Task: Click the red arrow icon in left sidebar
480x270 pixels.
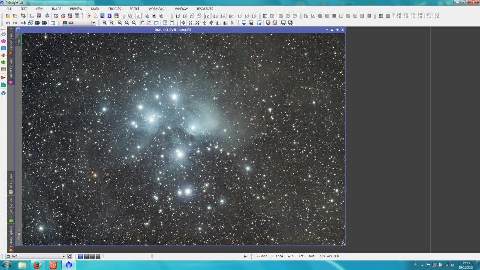Action: (x=3, y=78)
